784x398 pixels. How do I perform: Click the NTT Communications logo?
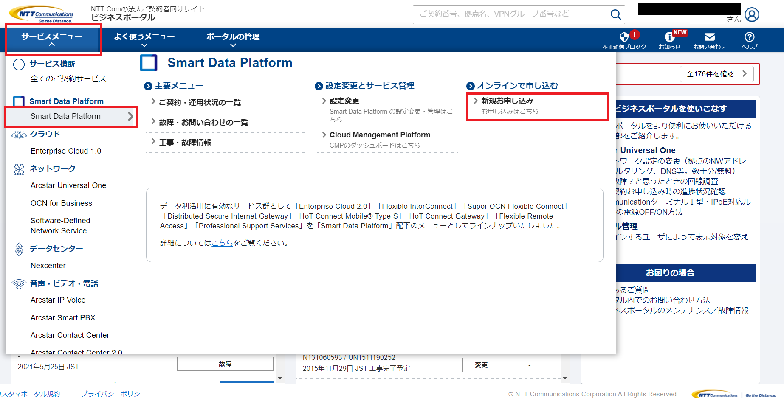[x=41, y=14]
